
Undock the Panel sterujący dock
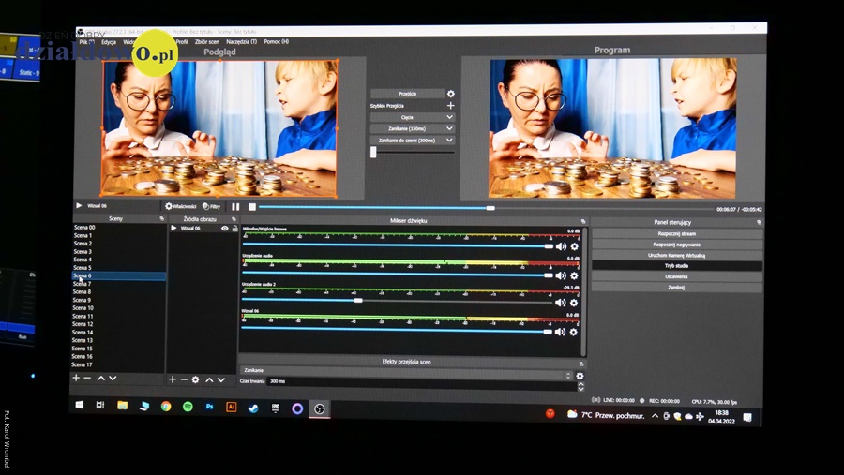tap(759, 222)
